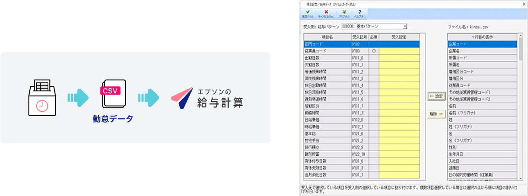Click the red X キャンセル icon
The width and height of the screenshot is (528, 196).
[x=326, y=13]
